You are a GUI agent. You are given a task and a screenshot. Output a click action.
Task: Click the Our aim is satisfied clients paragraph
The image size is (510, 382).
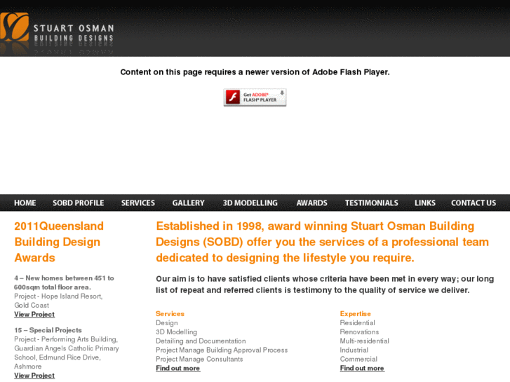pyautogui.click(x=325, y=285)
